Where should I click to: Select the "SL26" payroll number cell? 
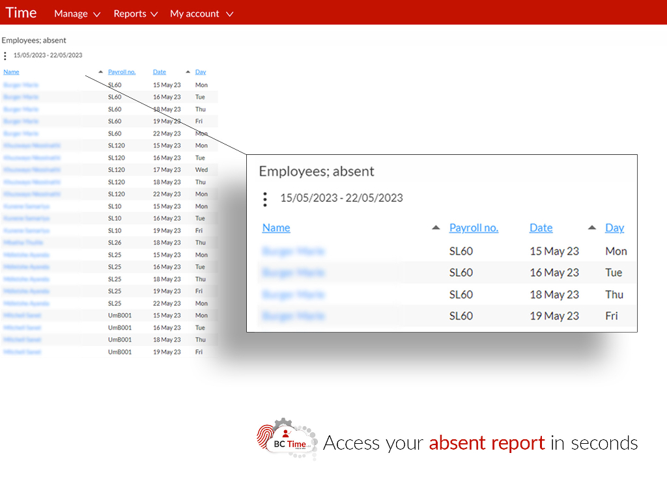115,243
